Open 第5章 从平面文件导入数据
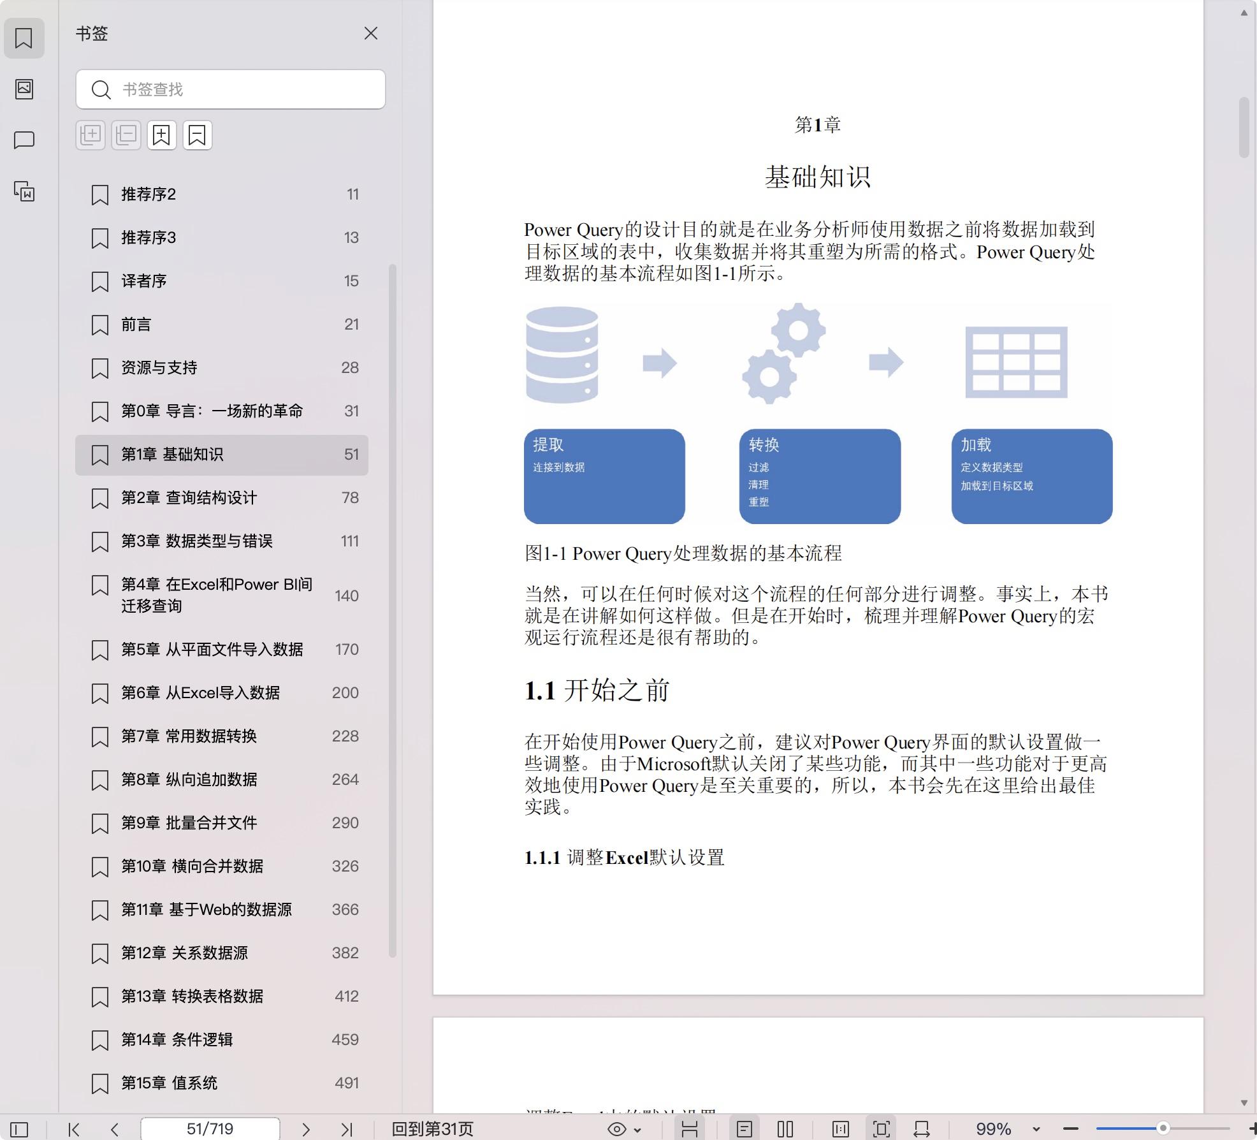The image size is (1257, 1140). point(222,650)
